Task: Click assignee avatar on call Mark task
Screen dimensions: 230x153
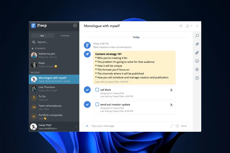Action: coord(171,90)
